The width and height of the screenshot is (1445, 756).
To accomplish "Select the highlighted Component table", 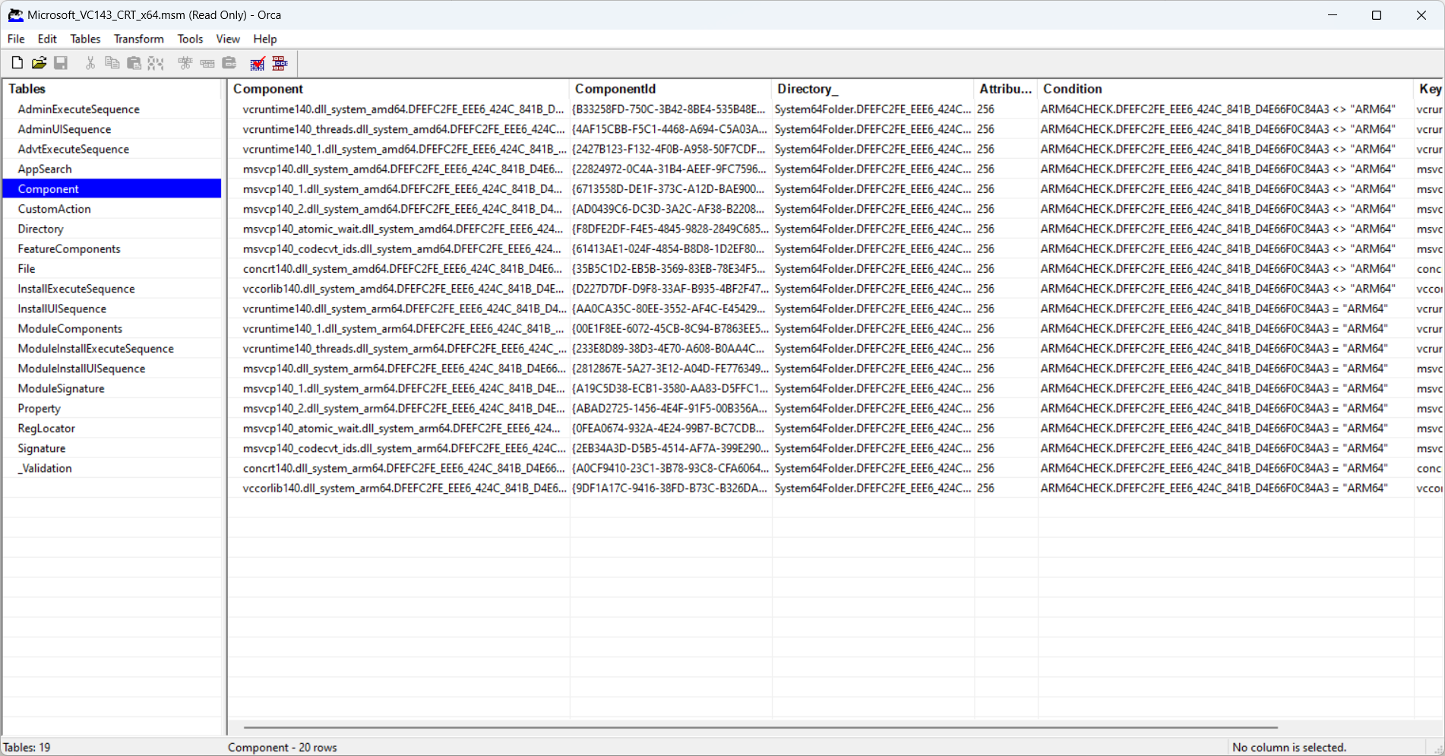I will (112, 188).
